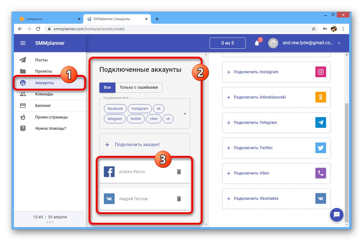Click the flame Промо-страницы icon
The width and height of the screenshot is (363, 241).
[23, 117]
